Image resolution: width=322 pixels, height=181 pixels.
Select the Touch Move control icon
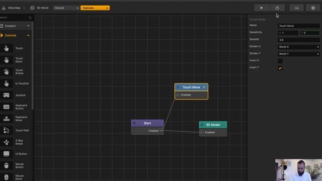click(7, 60)
